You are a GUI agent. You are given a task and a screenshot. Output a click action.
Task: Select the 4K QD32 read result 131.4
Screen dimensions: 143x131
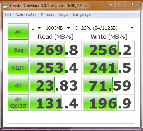coord(56,103)
